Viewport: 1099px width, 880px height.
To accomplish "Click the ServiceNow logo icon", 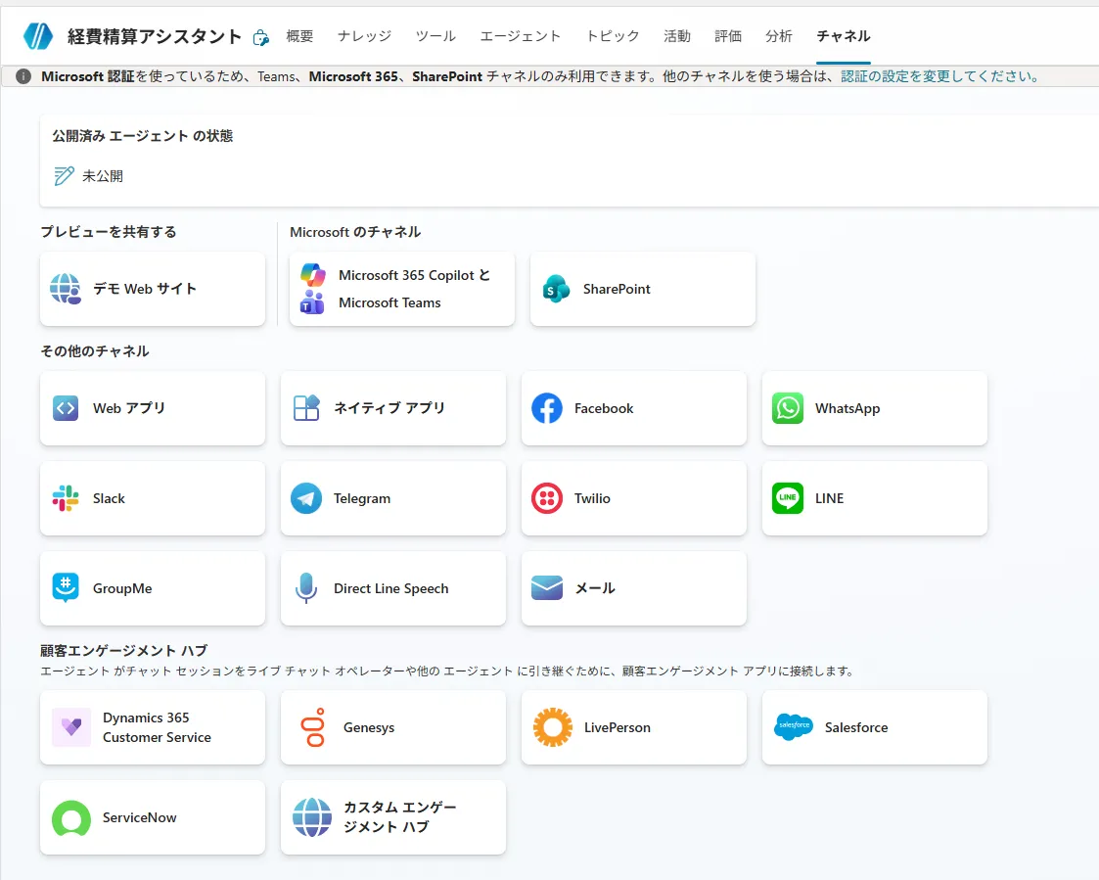I will click(71, 817).
